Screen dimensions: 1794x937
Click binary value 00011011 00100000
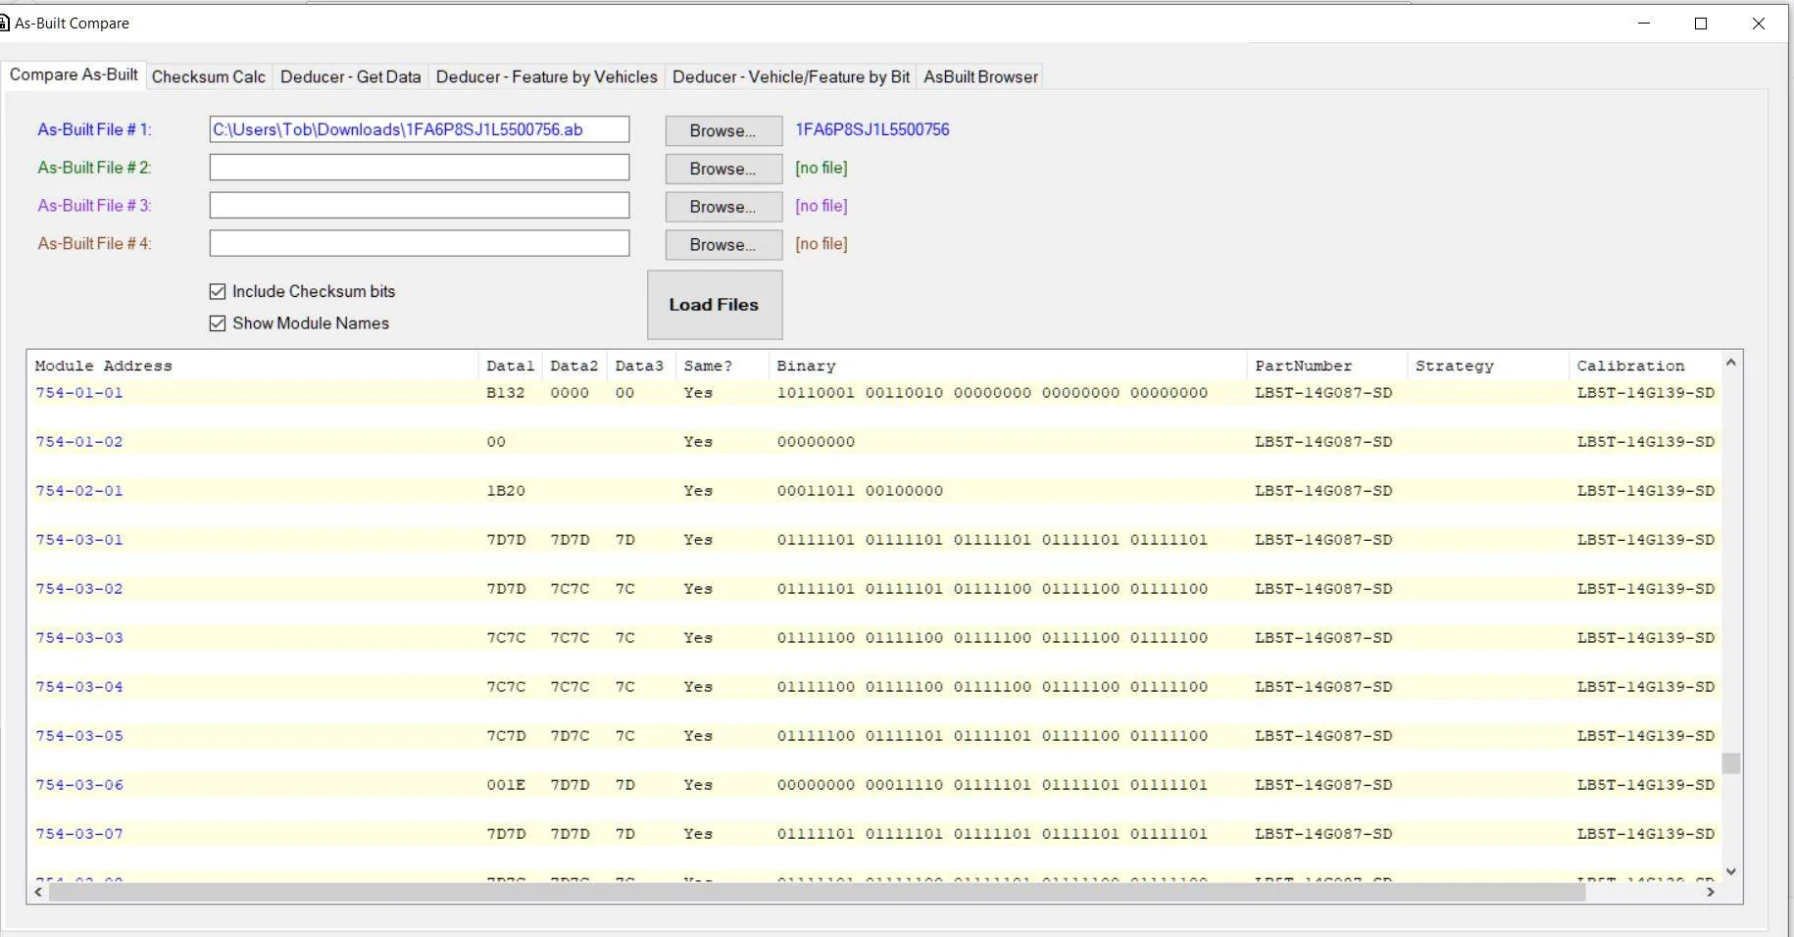pos(860,491)
